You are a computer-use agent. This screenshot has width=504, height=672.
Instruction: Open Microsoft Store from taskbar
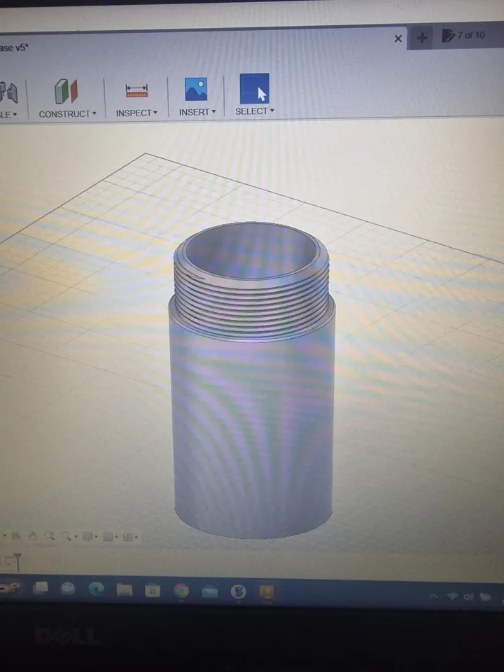(153, 591)
